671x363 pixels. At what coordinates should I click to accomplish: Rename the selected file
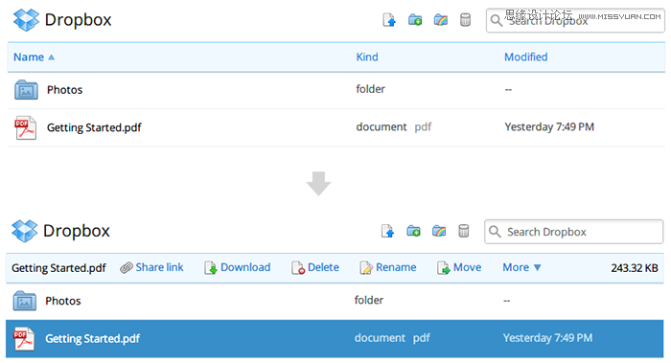click(x=388, y=267)
